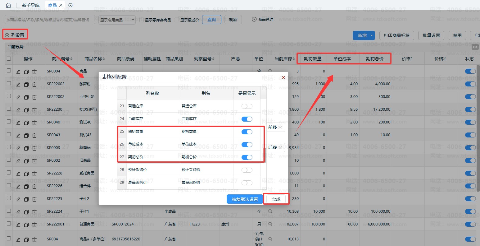This screenshot has height=246, width=480.
Task: Click 恢复默认设置 button
Action: coord(245,199)
